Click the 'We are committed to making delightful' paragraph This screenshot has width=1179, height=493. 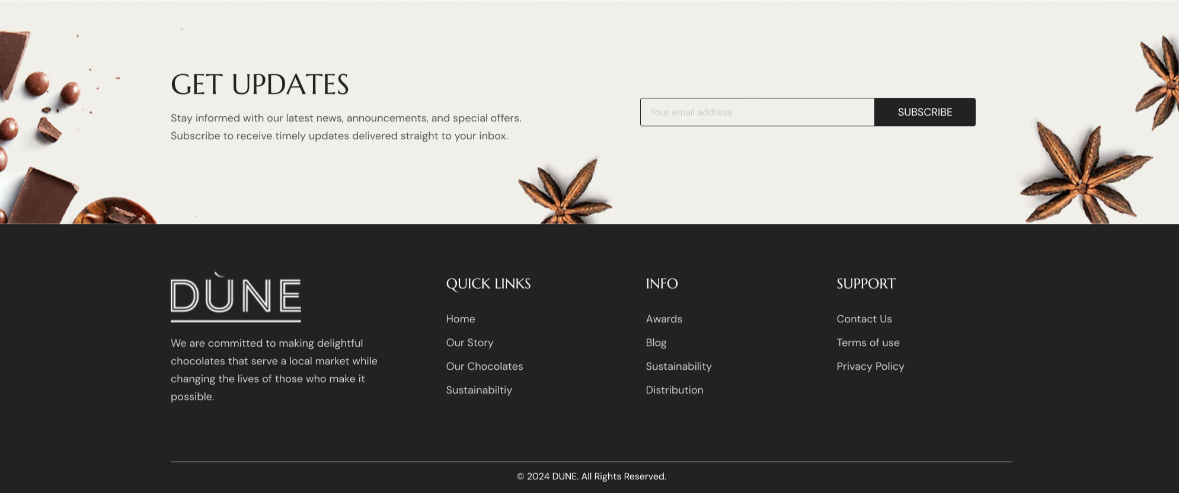click(274, 370)
